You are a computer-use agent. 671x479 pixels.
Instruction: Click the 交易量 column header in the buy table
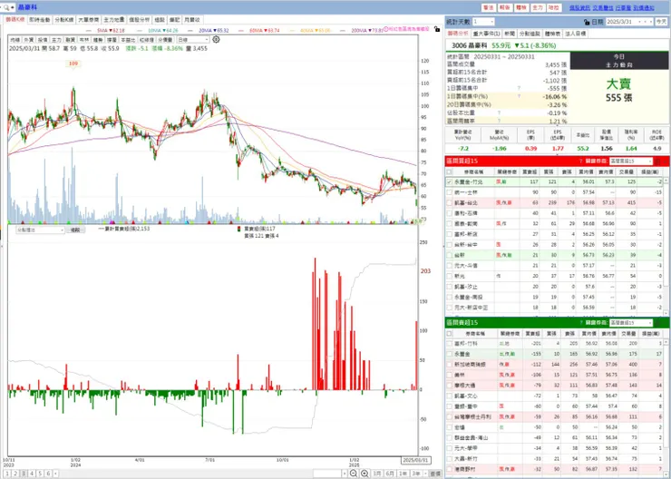point(626,171)
